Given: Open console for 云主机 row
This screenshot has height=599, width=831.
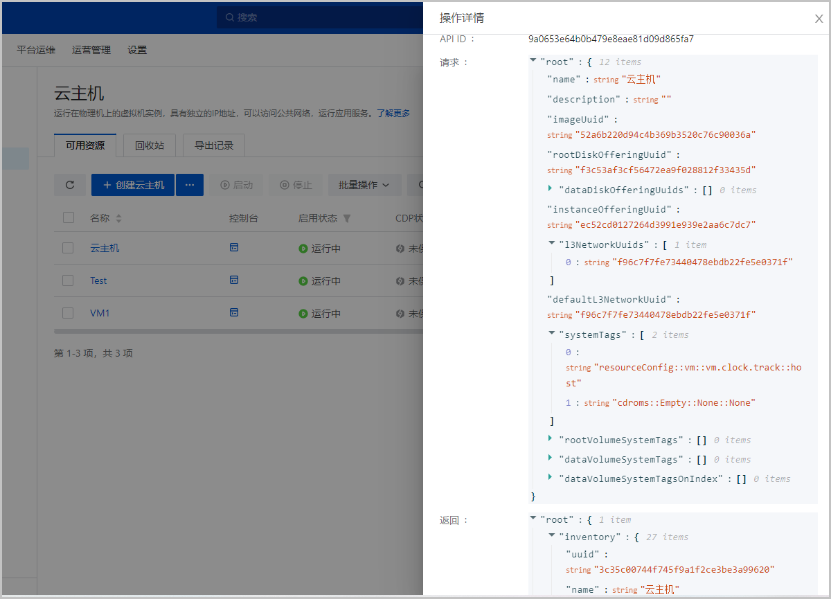Looking at the screenshot, I should coord(234,247).
